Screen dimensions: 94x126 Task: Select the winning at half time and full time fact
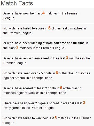pyautogui.click(x=47, y=45)
